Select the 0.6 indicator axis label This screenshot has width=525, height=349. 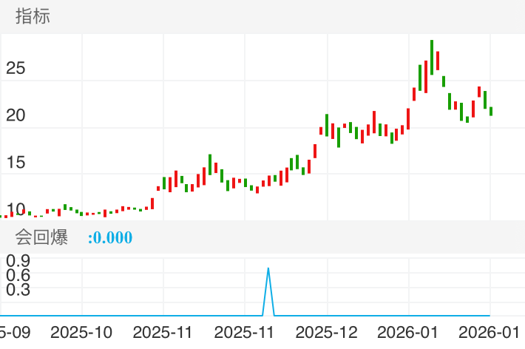pos(18,275)
